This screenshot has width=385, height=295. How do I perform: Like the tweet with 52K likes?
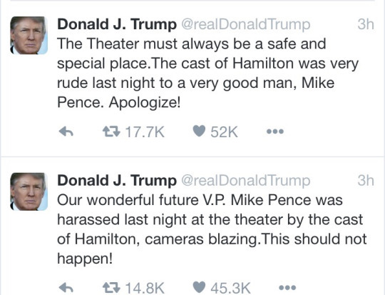click(x=199, y=131)
